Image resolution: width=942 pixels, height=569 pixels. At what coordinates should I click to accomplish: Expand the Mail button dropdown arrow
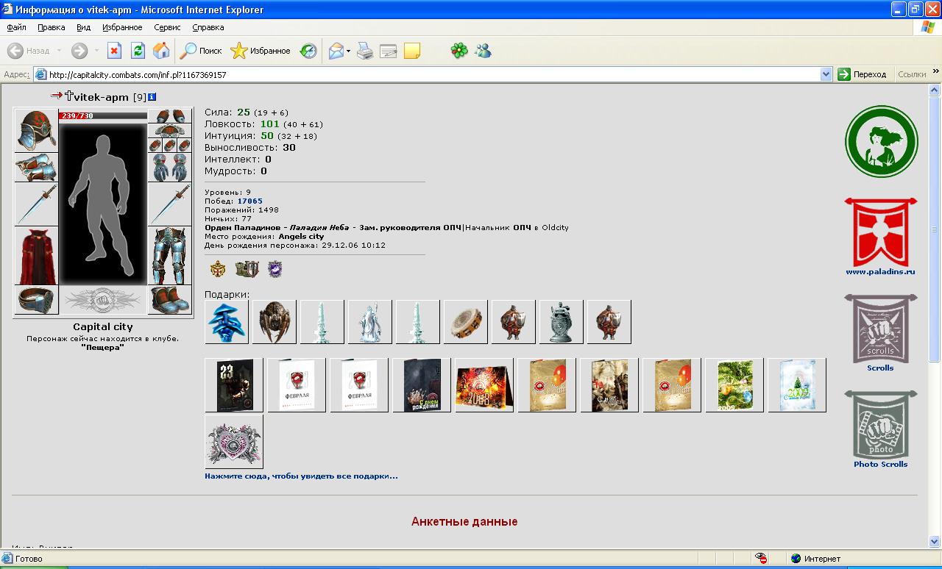349,51
